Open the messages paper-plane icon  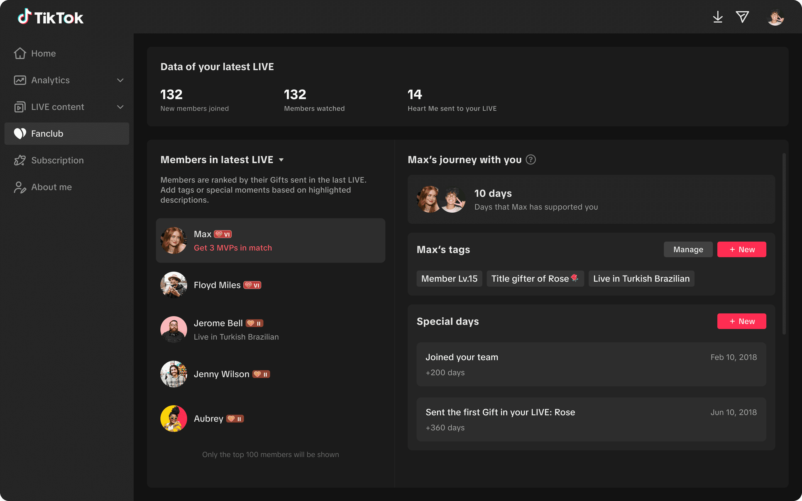point(742,17)
